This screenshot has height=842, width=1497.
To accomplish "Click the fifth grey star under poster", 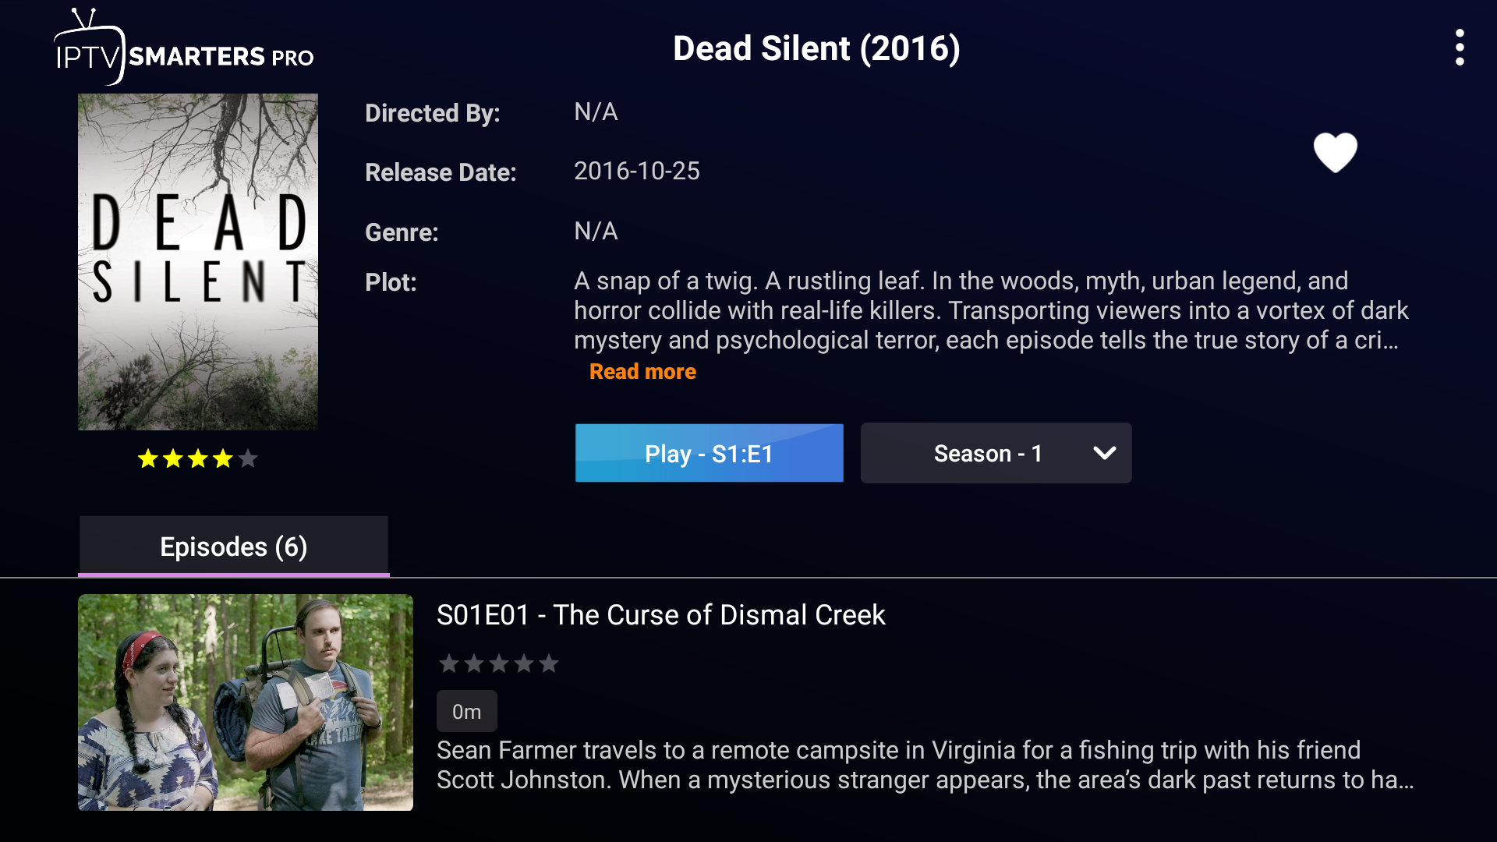I will [x=248, y=458].
